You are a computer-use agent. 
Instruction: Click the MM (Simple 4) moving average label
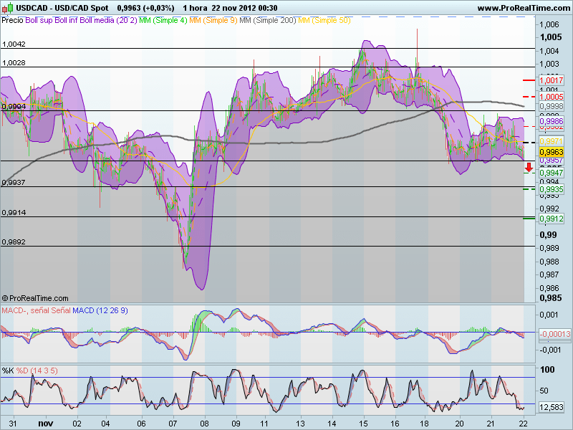point(161,22)
